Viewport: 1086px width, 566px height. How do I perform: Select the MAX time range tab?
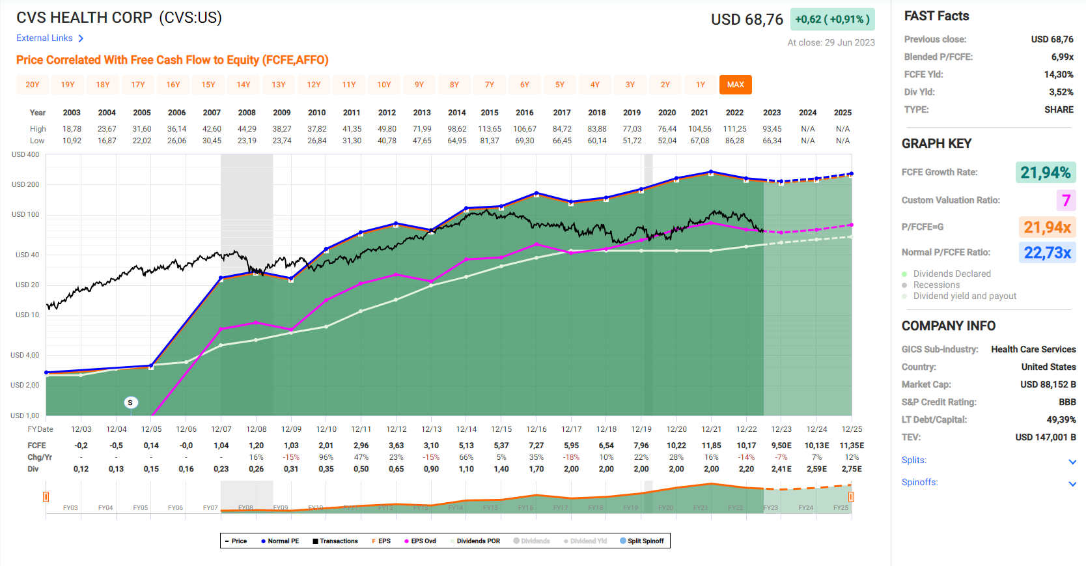(736, 85)
